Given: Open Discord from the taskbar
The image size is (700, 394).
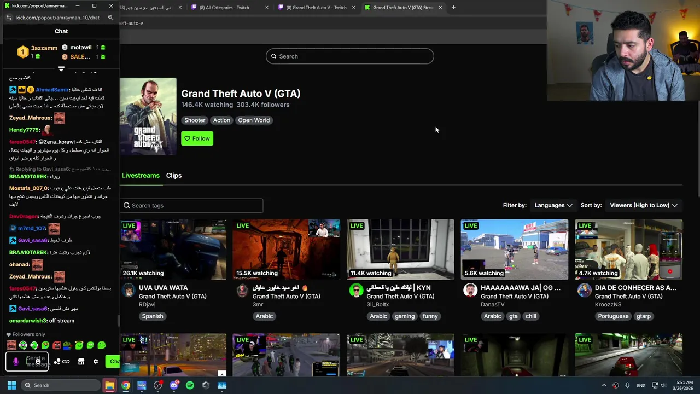Looking at the screenshot, I should point(174,385).
